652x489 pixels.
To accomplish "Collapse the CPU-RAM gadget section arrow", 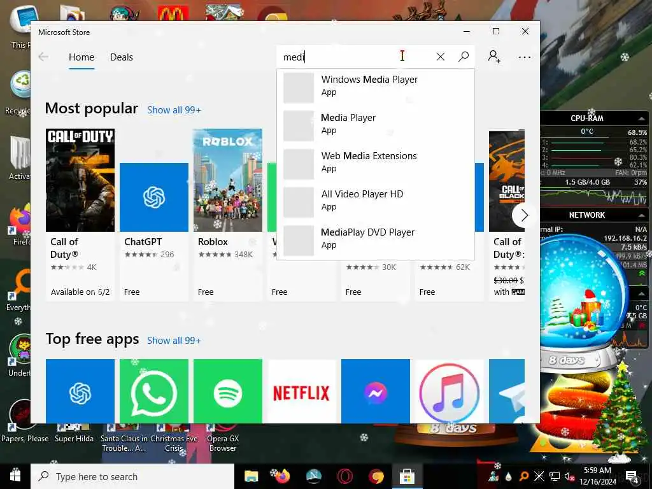I will 641,118.
